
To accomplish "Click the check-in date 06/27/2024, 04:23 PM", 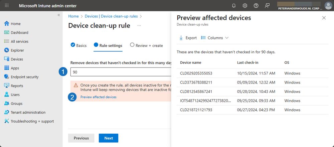I will (x=256, y=110).
